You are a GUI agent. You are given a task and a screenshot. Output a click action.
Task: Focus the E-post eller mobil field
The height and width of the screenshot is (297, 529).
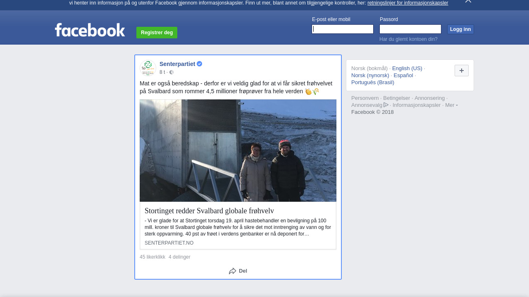pos(343,29)
